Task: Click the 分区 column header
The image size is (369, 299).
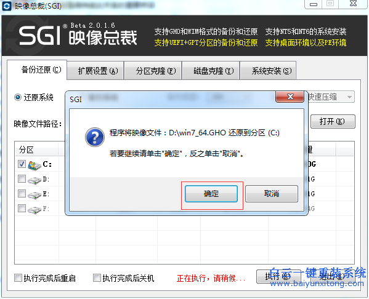Action: [37, 149]
